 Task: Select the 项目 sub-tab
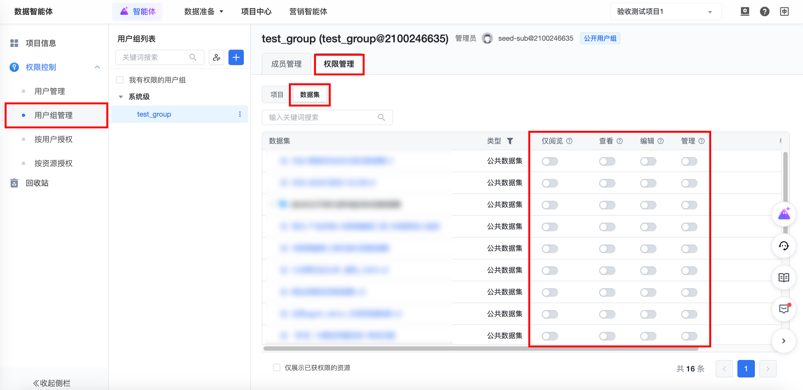pos(277,95)
